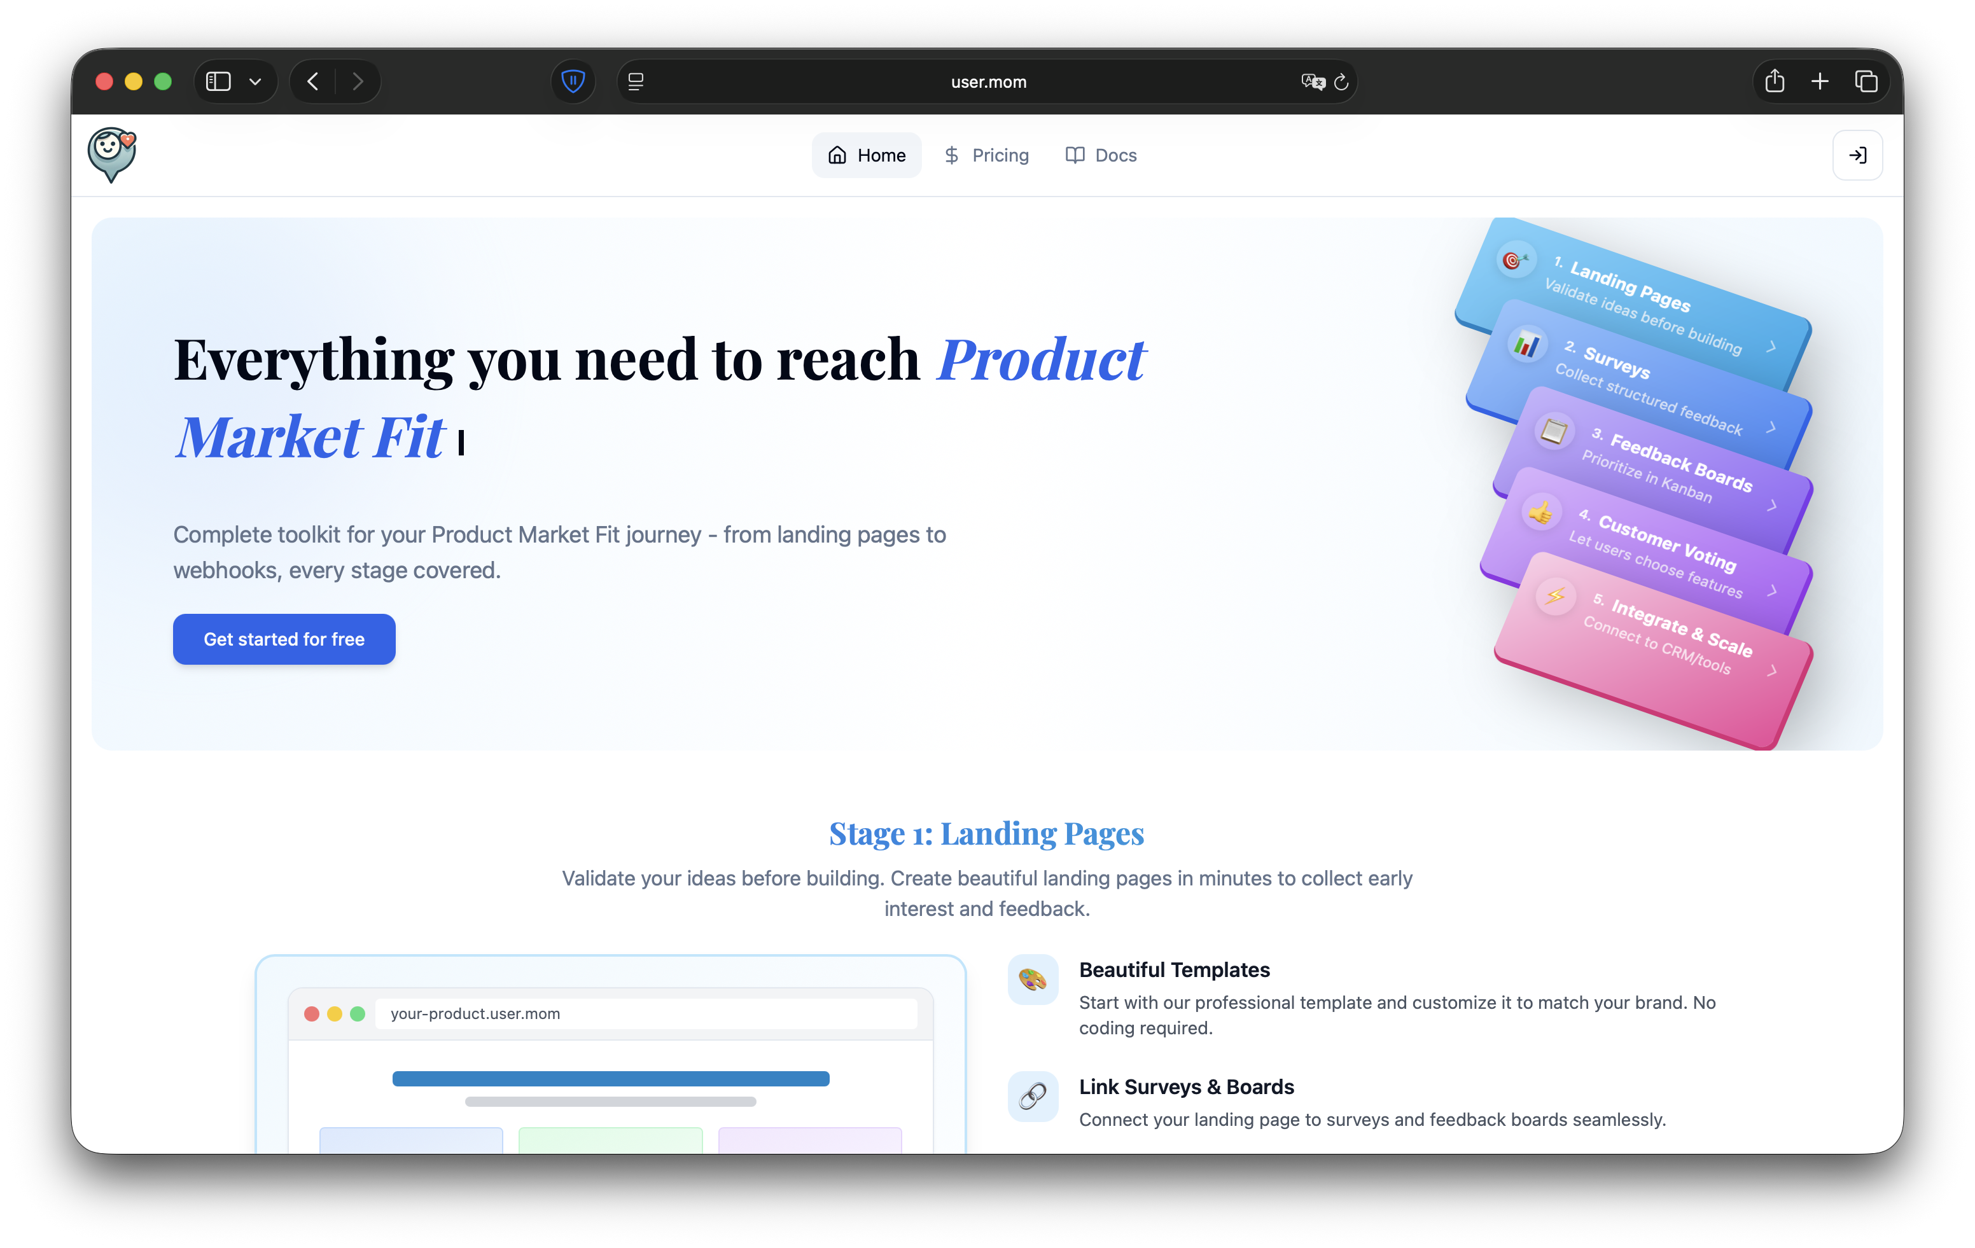This screenshot has height=1248, width=1975.
Task: Click the user.mom smiley face logo
Action: [111, 155]
